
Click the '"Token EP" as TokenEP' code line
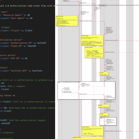tap(18, 46)
